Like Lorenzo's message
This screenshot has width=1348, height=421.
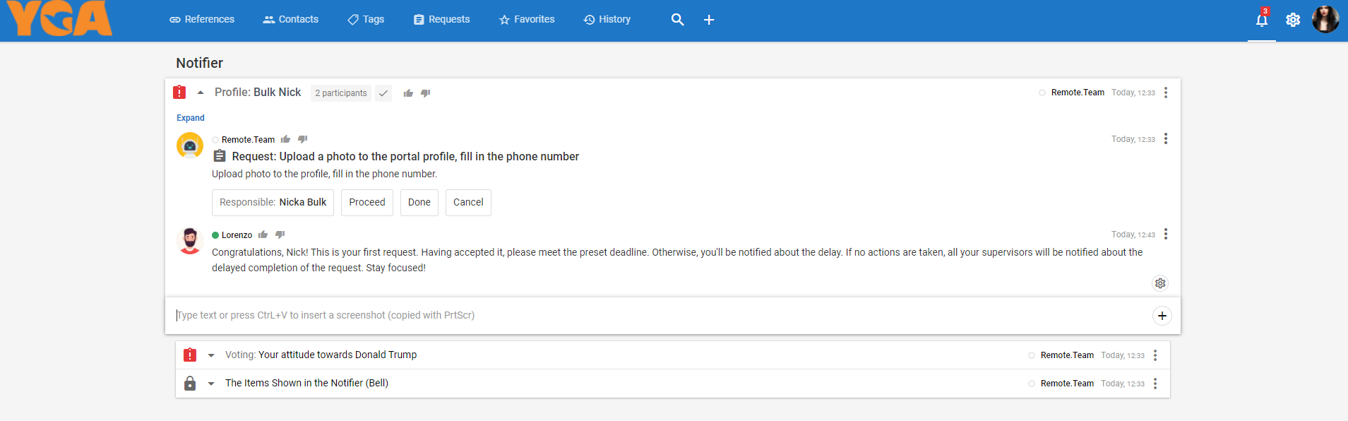(x=263, y=235)
